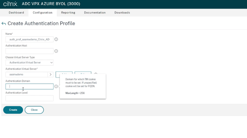Click the Add button partially hidden by tooltip
Screen dimensions: 247x138
click(64, 73)
